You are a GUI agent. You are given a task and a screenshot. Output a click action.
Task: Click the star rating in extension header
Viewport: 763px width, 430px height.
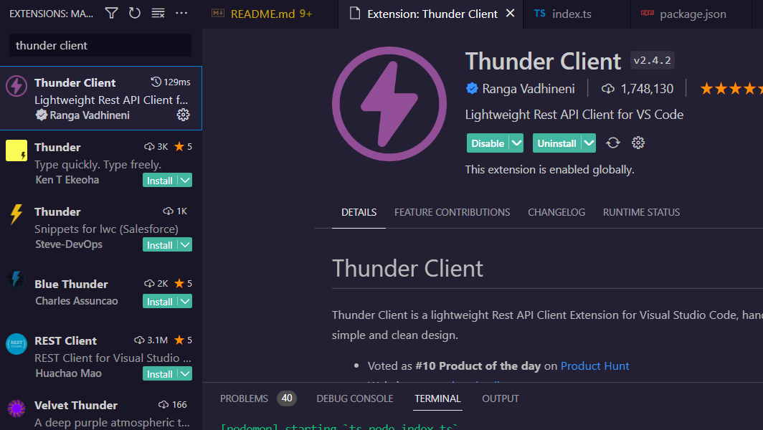tap(731, 89)
